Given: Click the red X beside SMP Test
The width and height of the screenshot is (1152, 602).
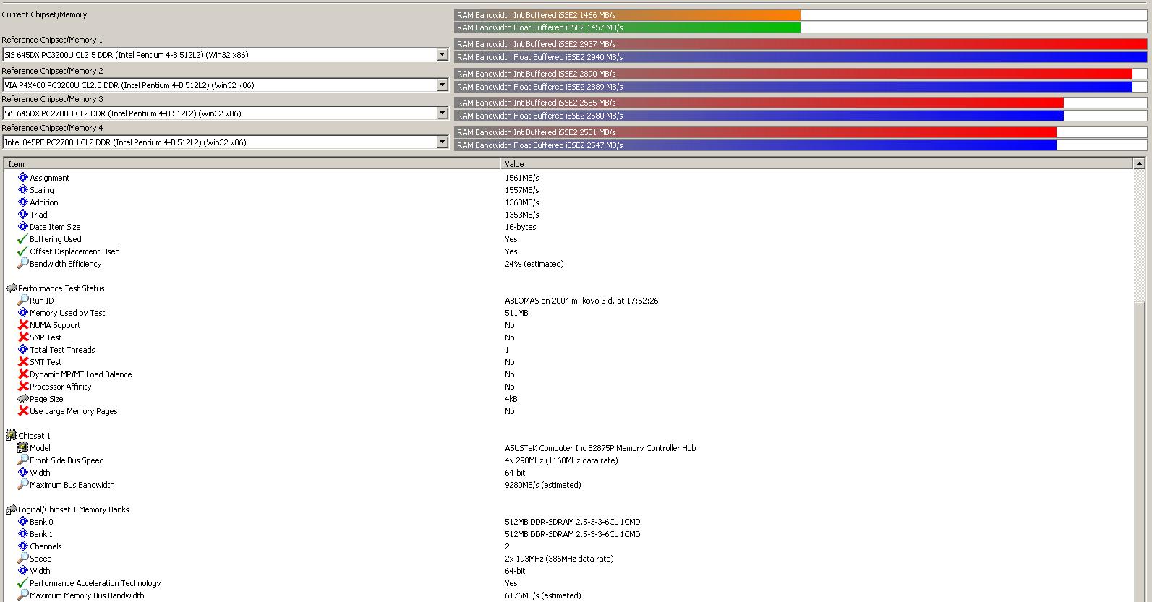Looking at the screenshot, I should point(22,337).
